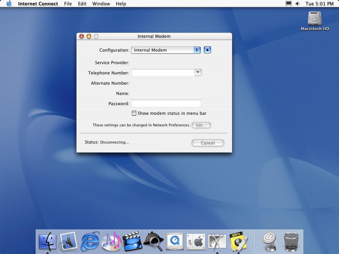Click the grayed-out zoom button in the title bar
The width and height of the screenshot is (339, 254).
click(x=96, y=36)
